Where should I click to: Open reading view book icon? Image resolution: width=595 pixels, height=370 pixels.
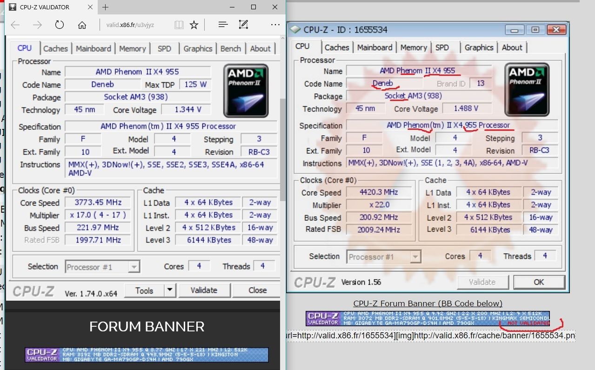[x=179, y=25]
